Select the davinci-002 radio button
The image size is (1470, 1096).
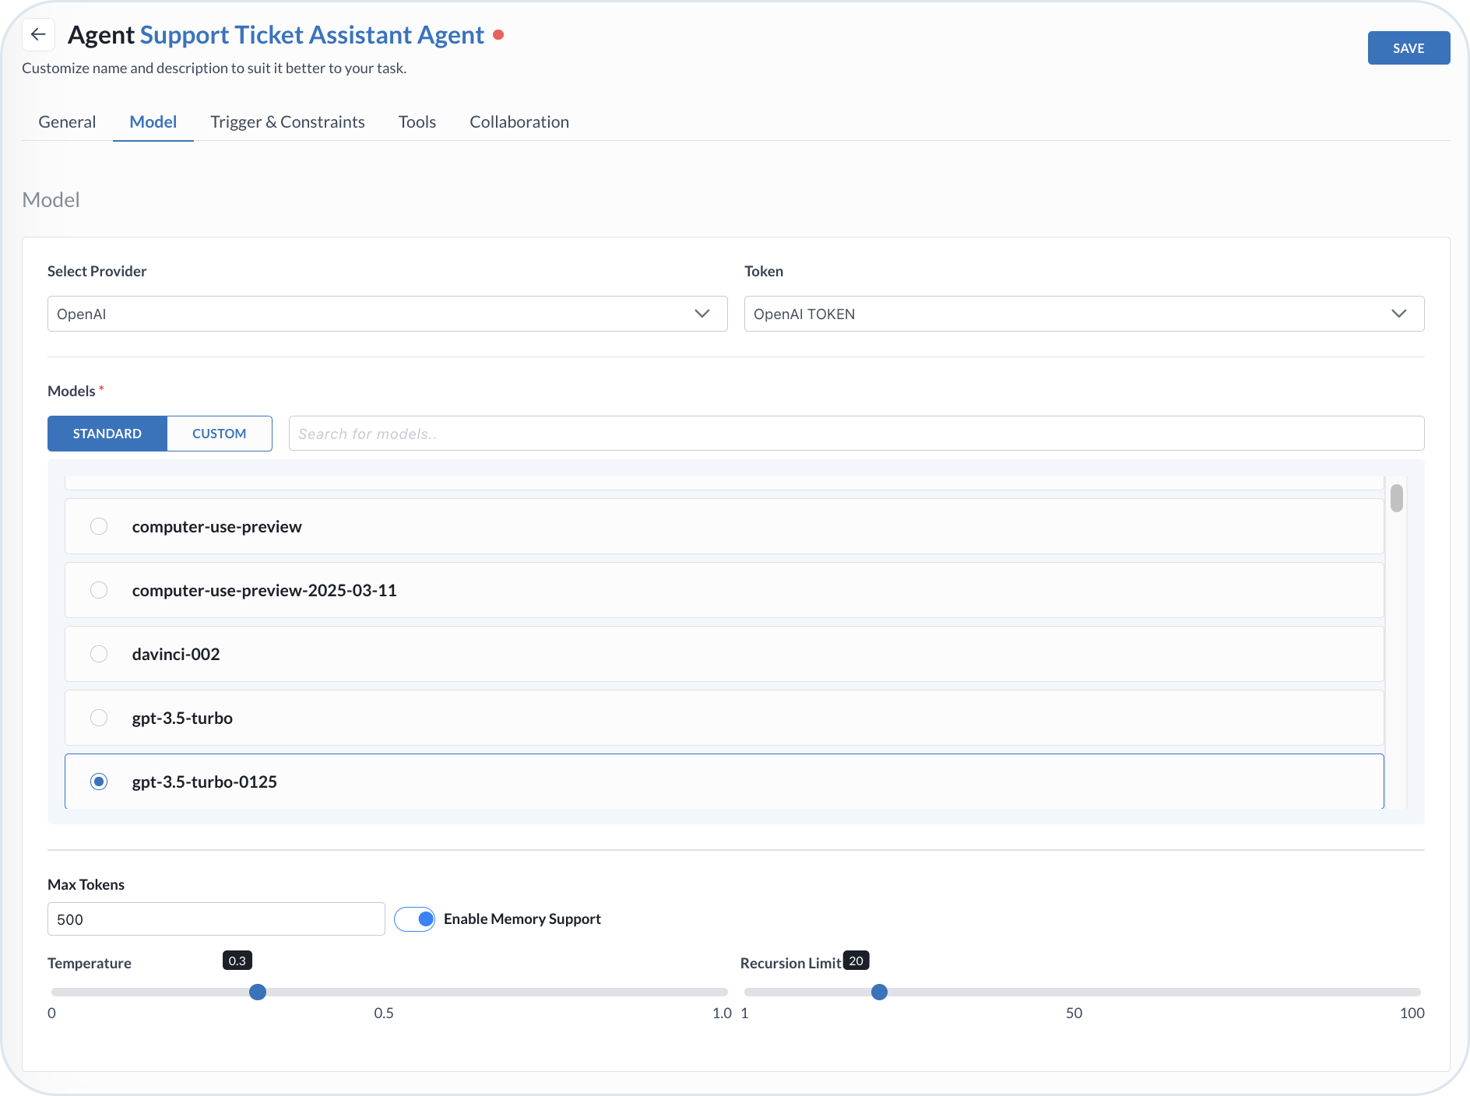coord(99,654)
